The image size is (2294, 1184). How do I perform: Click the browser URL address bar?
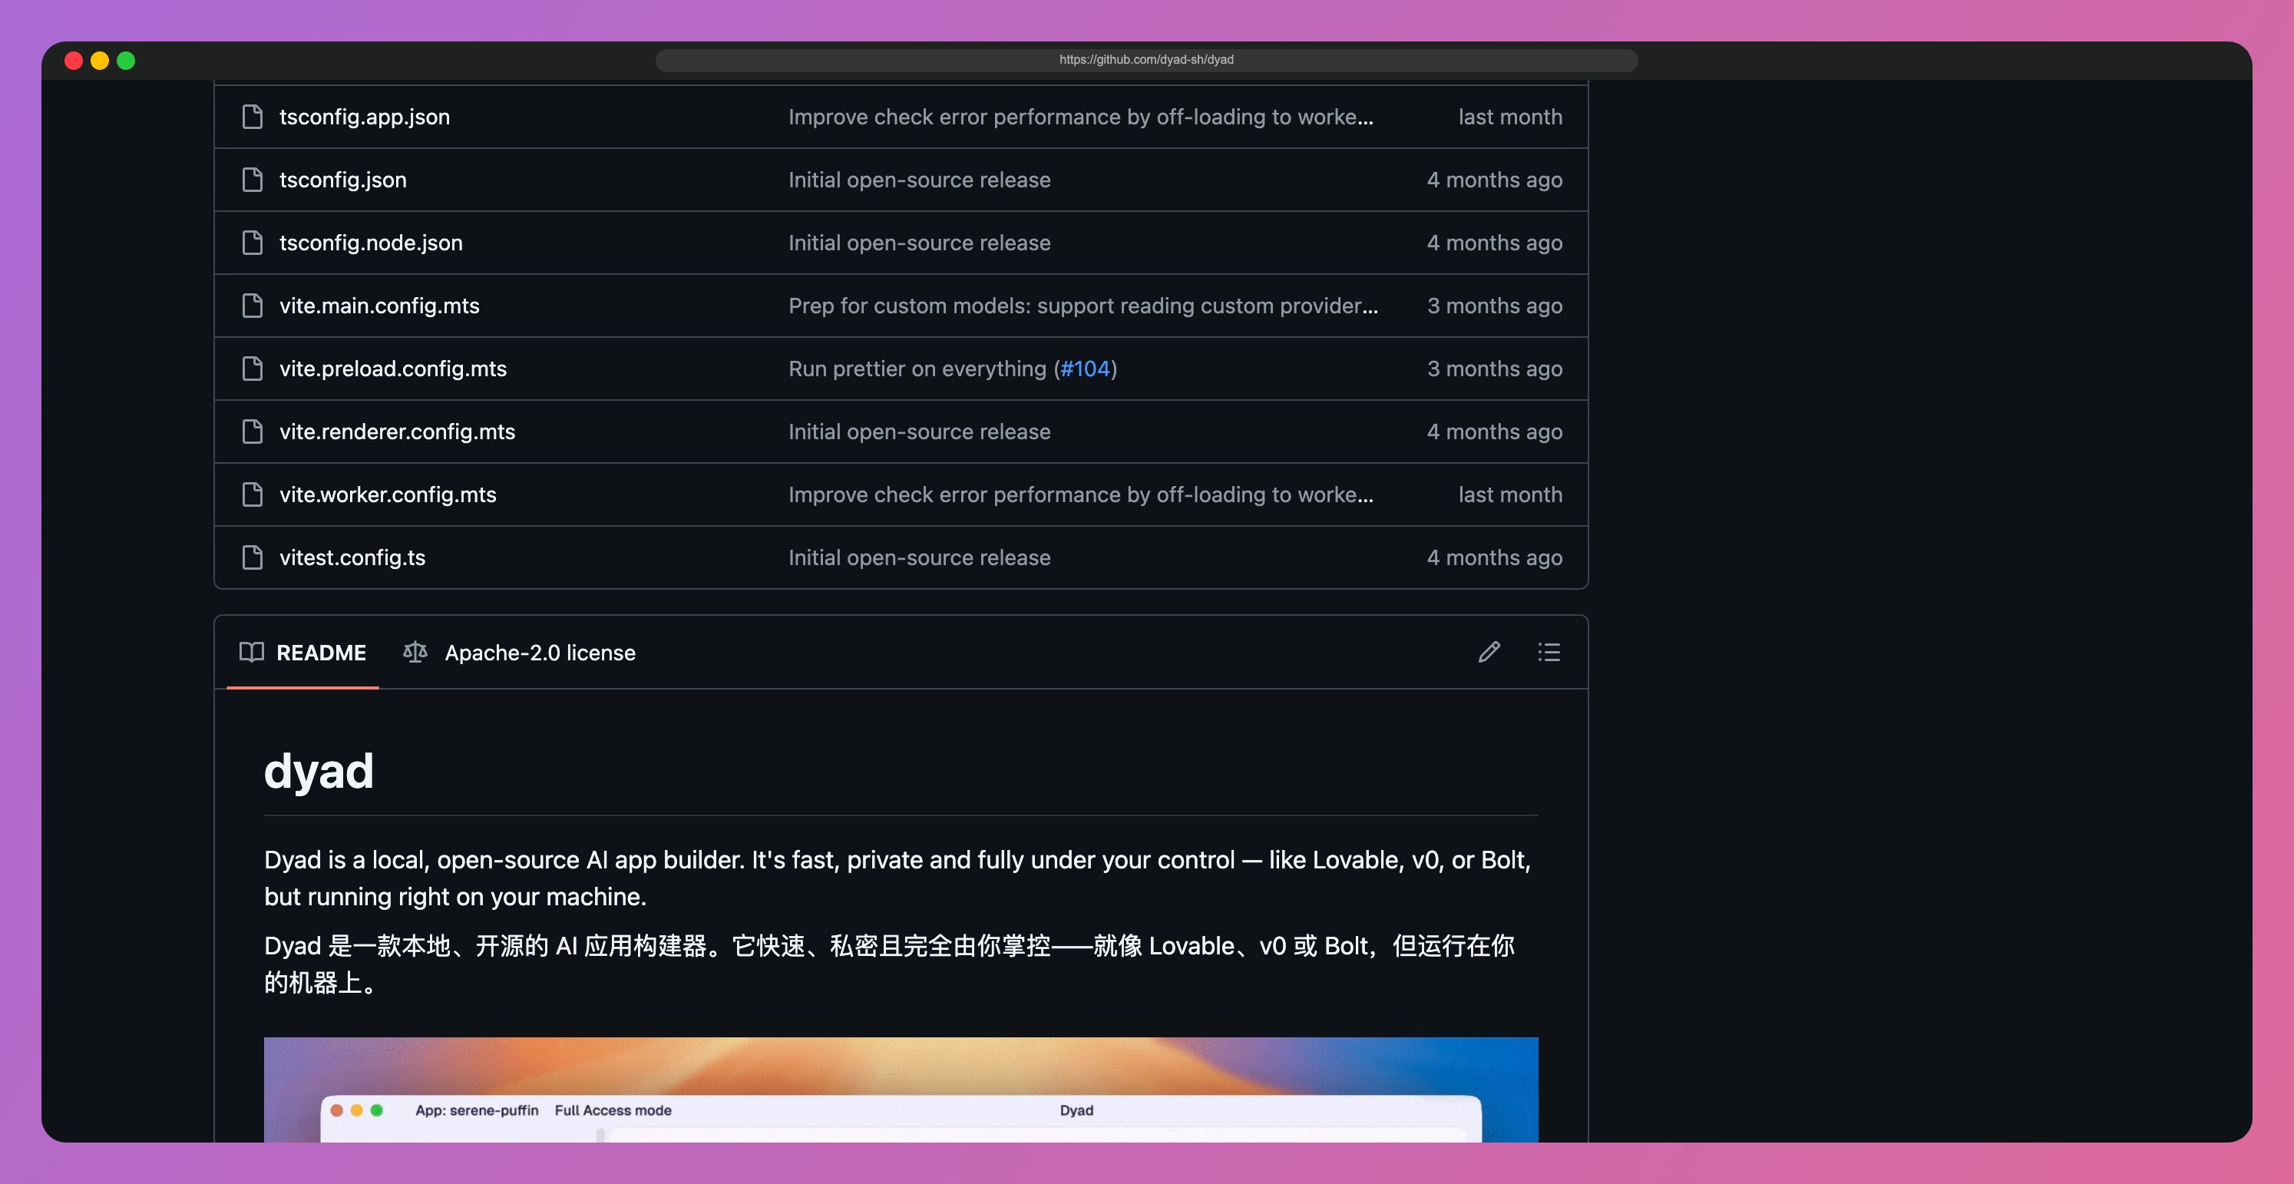1146,60
